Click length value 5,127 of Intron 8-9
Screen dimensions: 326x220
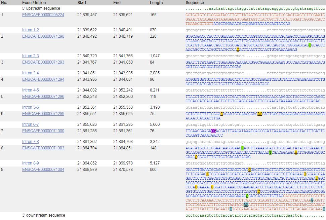click(155, 163)
